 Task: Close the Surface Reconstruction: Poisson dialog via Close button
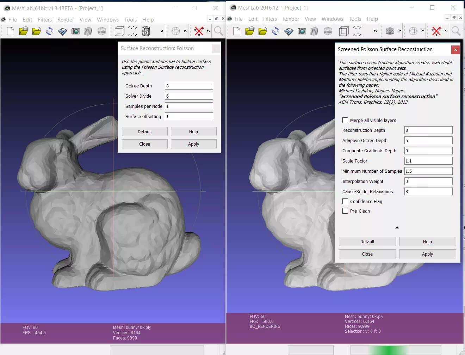(145, 144)
